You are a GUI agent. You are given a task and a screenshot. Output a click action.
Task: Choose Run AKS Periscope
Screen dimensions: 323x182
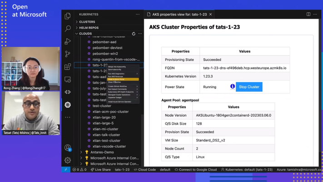[x=123, y=76]
